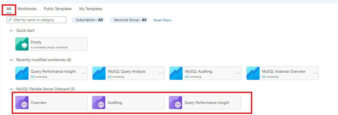Collapse the Quick start section
The height and width of the screenshot is (115, 338).
[x=11, y=31]
